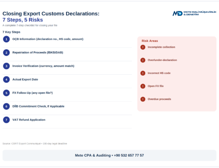The image size is (219, 168).
Task: Click the warning icon beside Open FX file
Action: pos(143,86)
